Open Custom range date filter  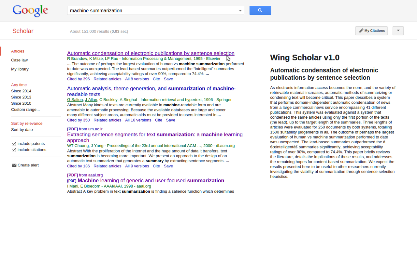25,110
